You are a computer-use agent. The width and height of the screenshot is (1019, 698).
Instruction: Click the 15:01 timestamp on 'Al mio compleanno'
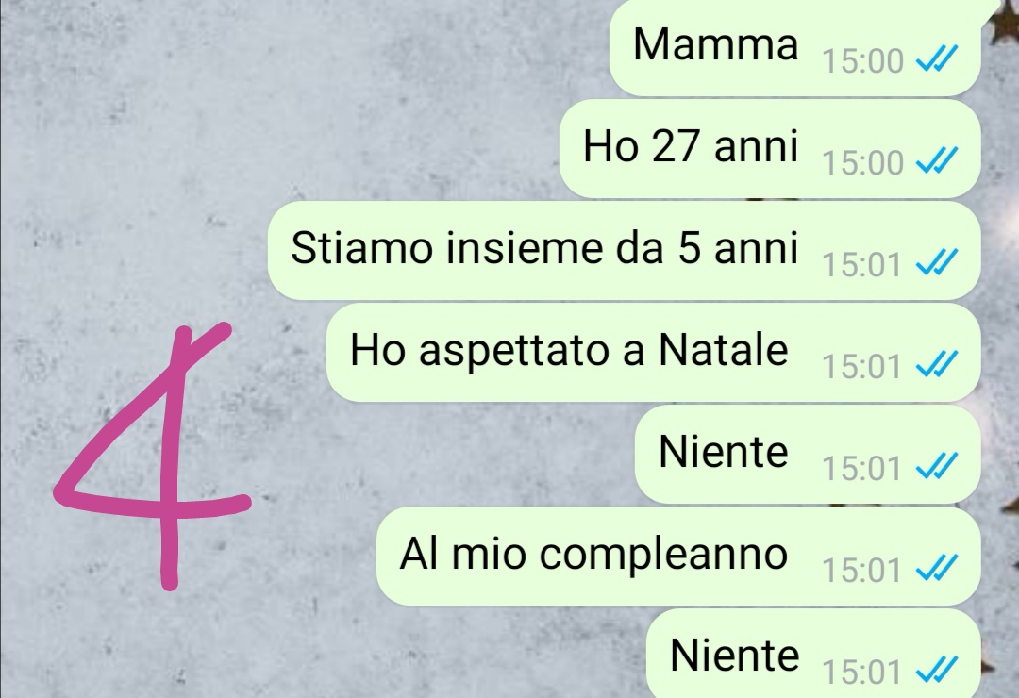(861, 571)
